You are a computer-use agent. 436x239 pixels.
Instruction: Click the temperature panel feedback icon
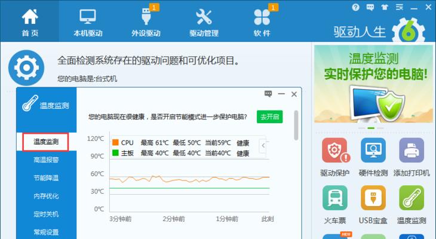click(x=268, y=94)
